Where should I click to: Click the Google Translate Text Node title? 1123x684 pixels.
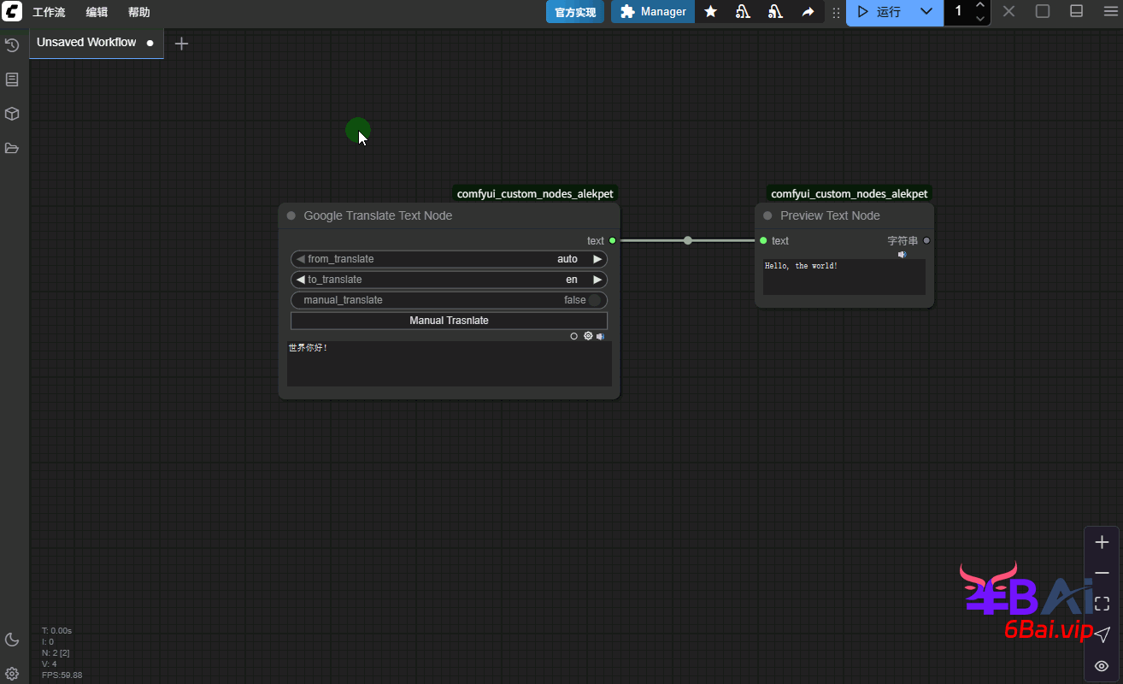click(378, 215)
